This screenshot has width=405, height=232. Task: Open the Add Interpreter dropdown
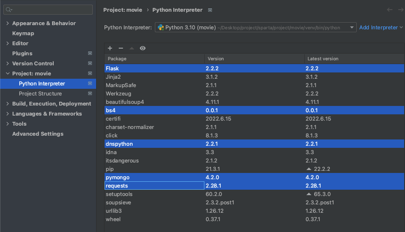pos(381,27)
